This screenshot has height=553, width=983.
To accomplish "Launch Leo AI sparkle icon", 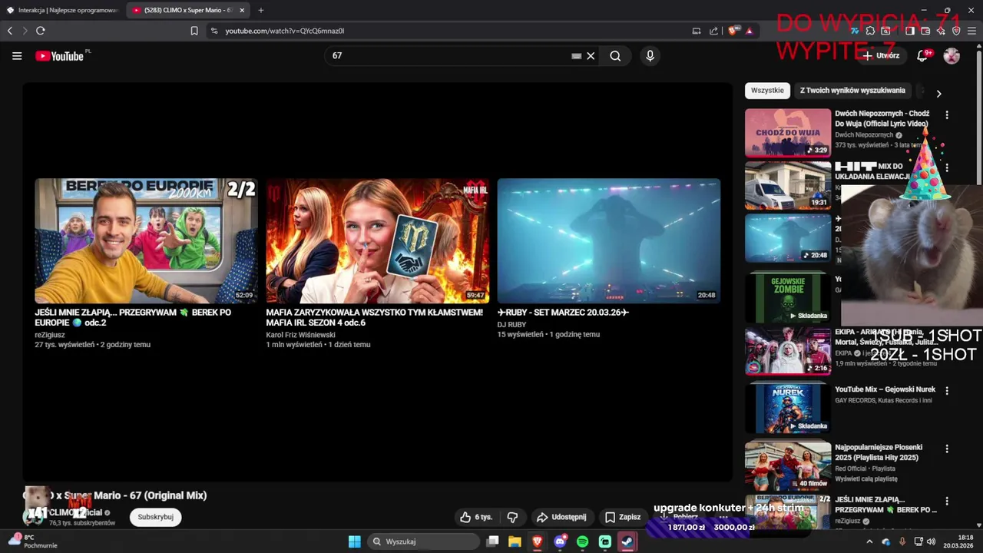I will click(x=941, y=31).
